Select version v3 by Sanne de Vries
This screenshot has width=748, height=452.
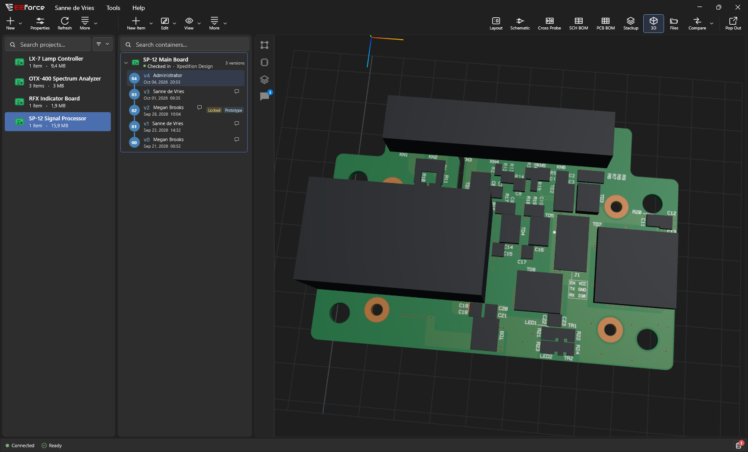point(186,94)
